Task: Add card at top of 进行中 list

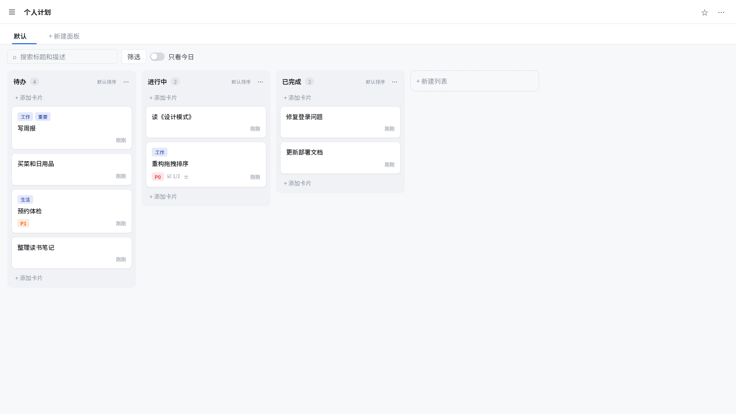Action: [163, 98]
